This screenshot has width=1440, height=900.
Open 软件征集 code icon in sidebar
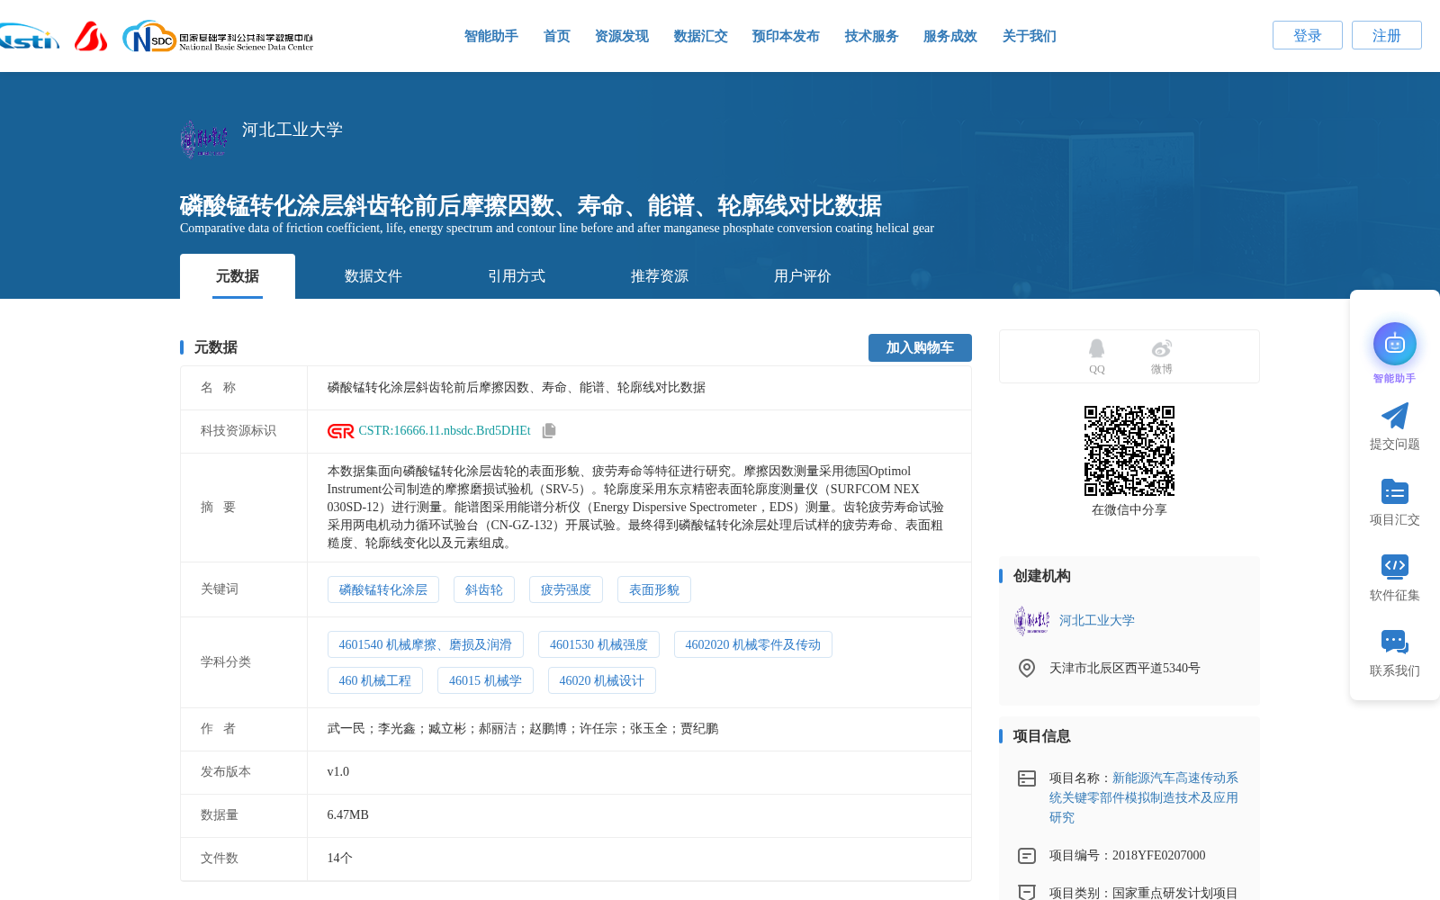[x=1395, y=566]
